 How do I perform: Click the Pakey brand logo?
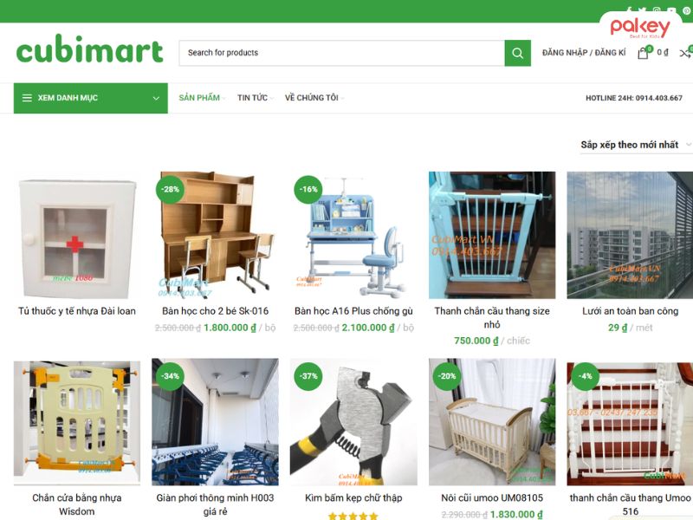pos(640,27)
